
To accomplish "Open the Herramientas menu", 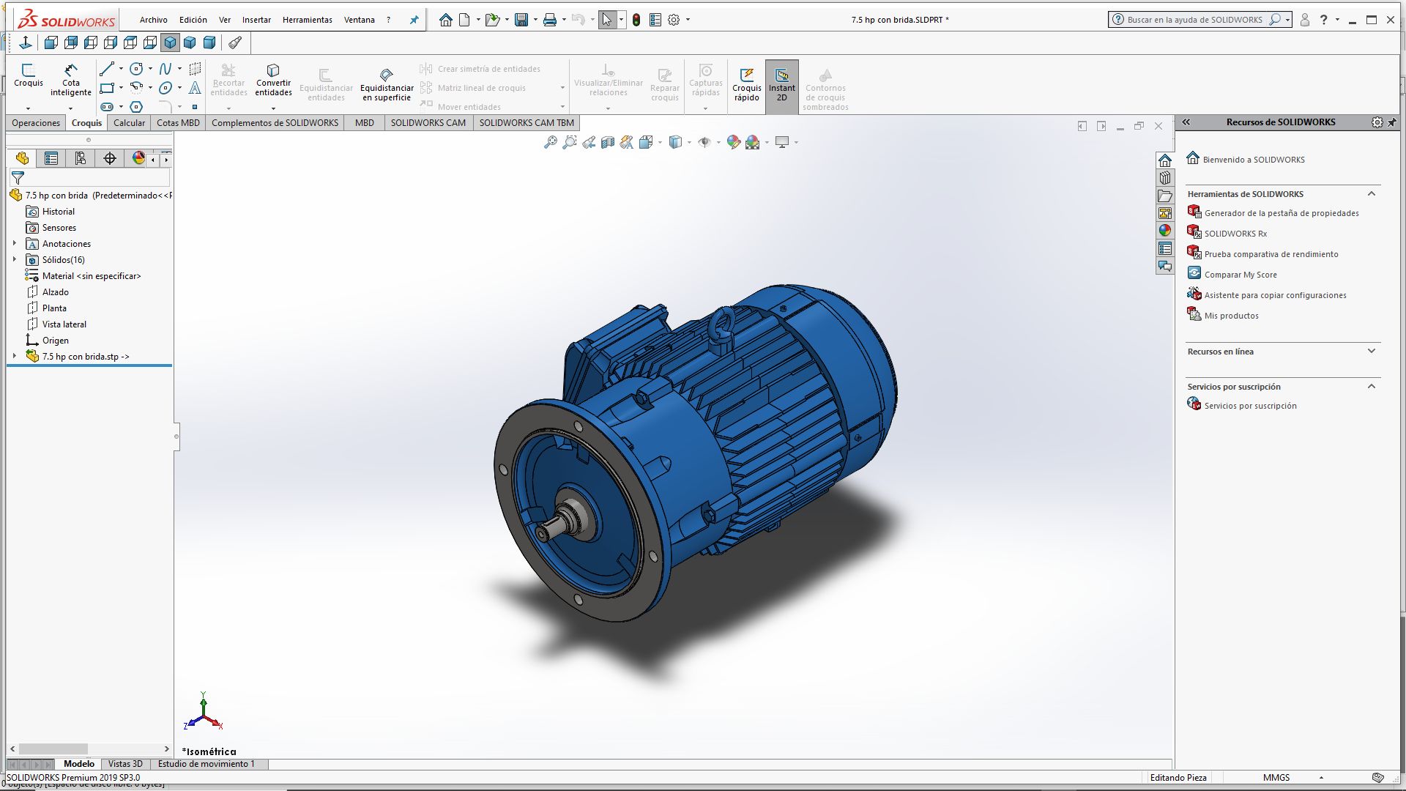I will [307, 20].
